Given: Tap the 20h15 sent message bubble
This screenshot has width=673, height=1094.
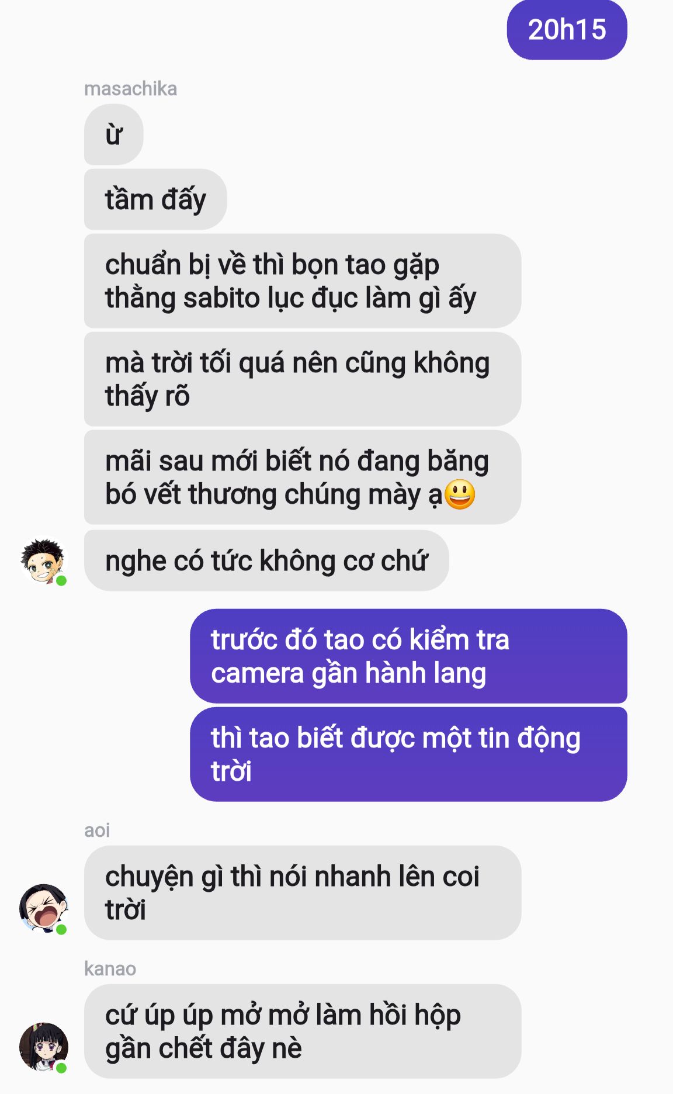Looking at the screenshot, I should (567, 30).
